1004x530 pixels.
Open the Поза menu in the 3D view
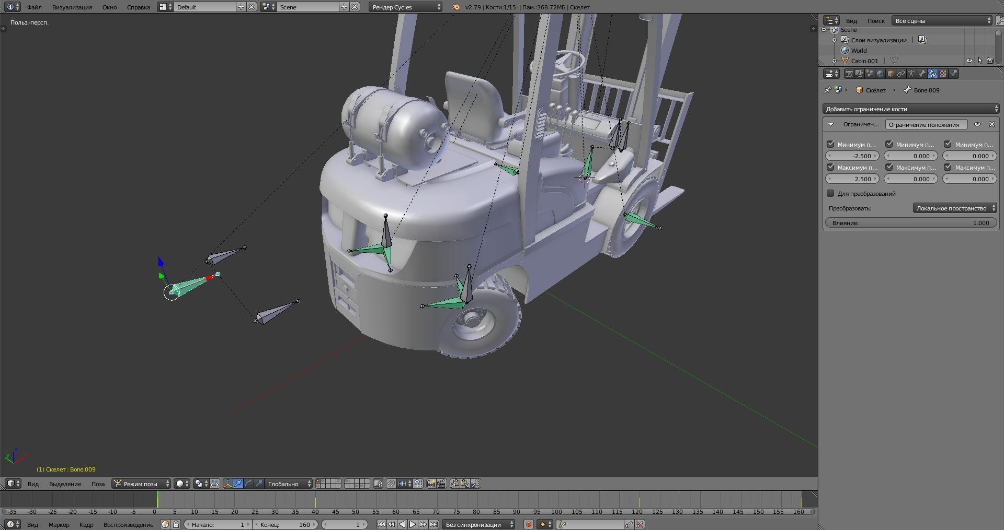click(x=98, y=484)
